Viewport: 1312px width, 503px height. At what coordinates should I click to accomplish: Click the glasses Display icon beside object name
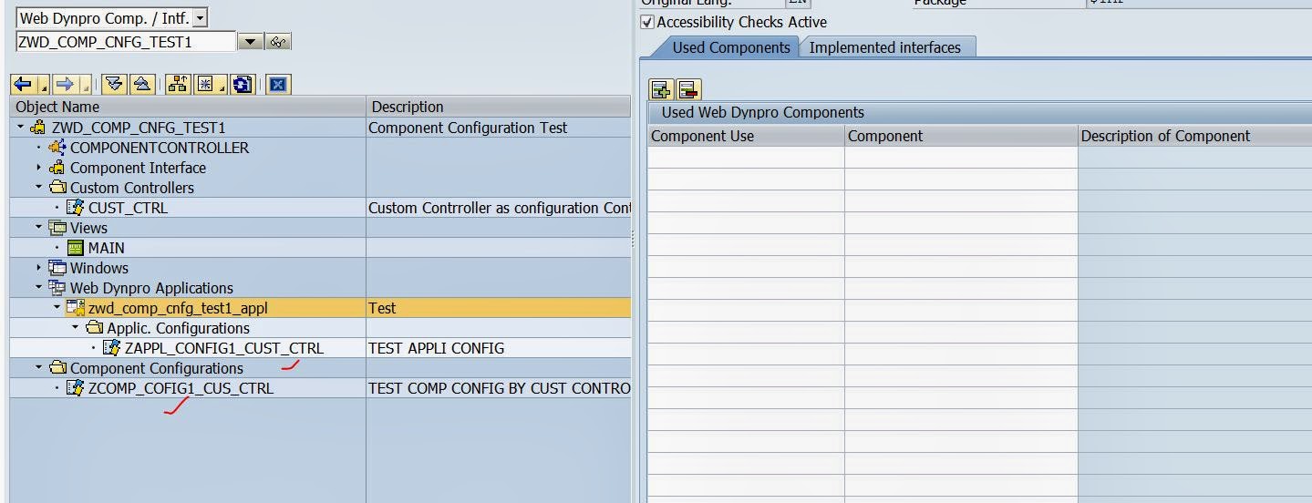[279, 42]
